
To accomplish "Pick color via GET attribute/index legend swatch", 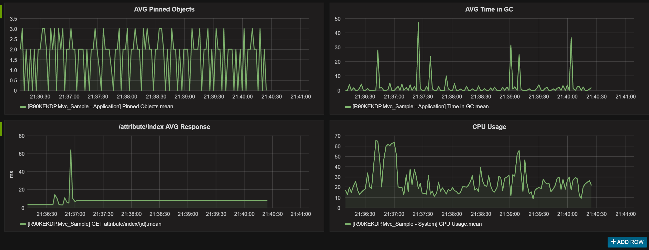I will 23,224.
